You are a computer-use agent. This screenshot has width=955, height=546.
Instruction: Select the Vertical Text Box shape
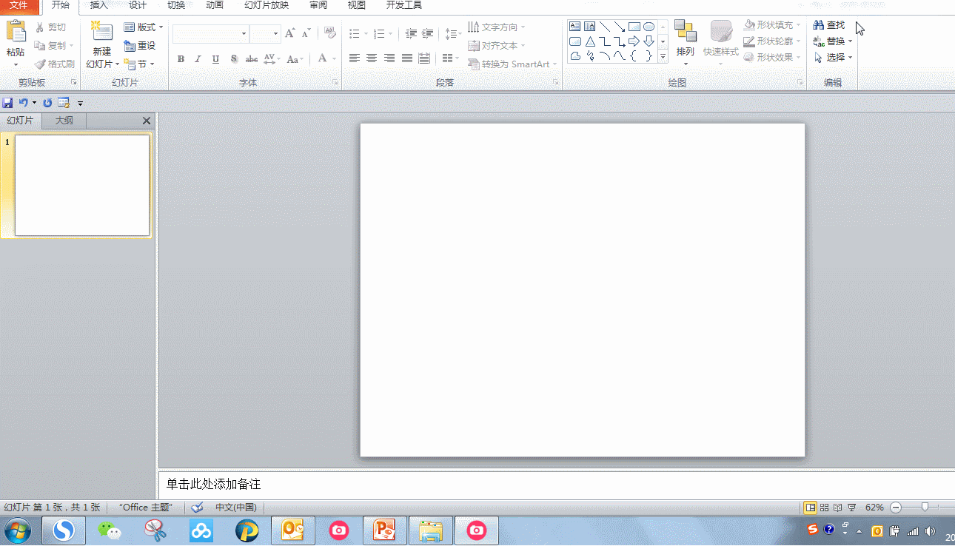coord(590,27)
